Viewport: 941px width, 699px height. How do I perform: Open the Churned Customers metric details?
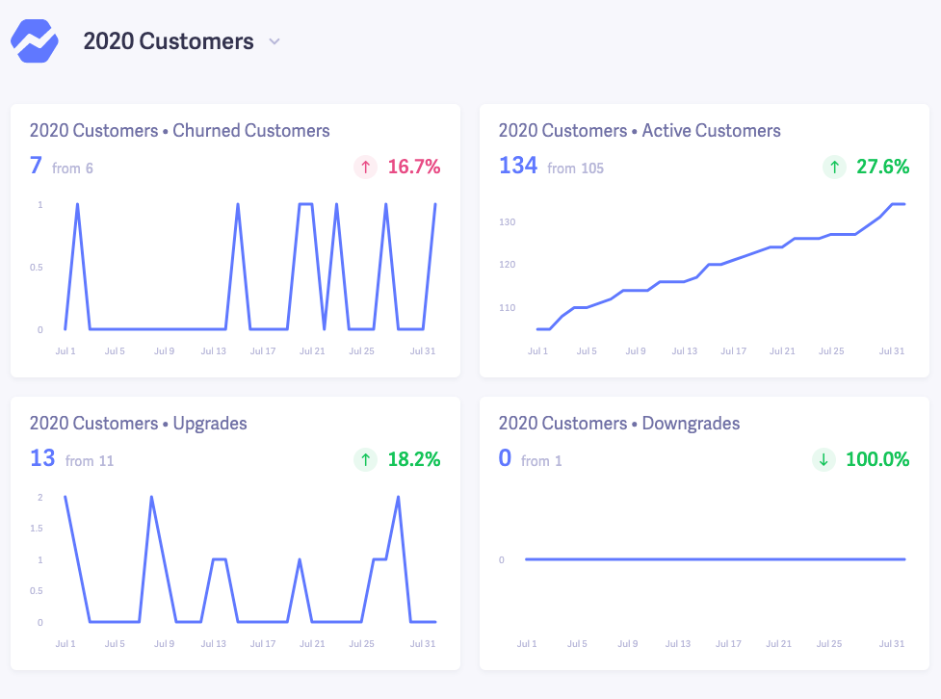(x=180, y=130)
